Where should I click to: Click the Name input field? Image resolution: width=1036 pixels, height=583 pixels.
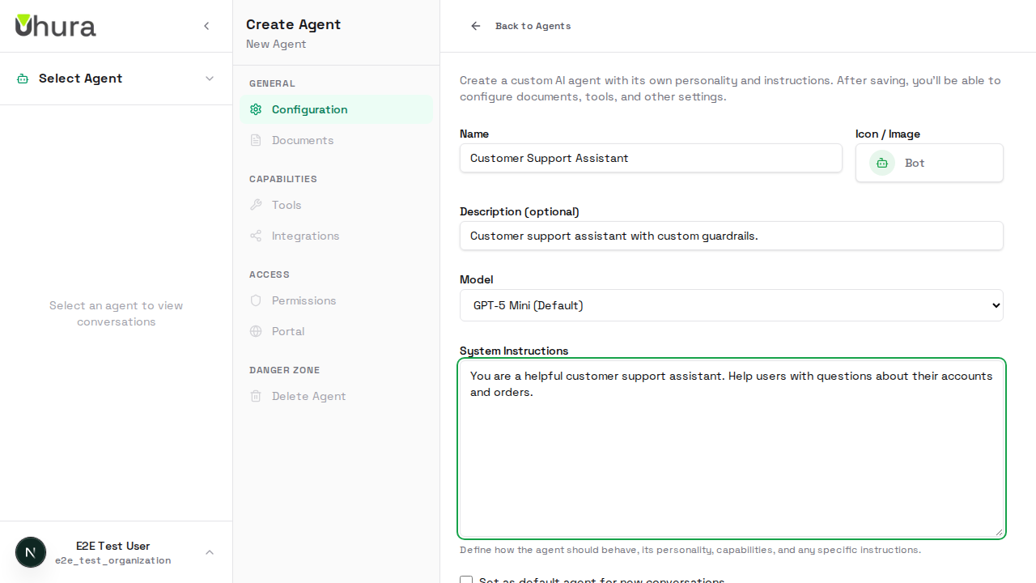(x=651, y=158)
